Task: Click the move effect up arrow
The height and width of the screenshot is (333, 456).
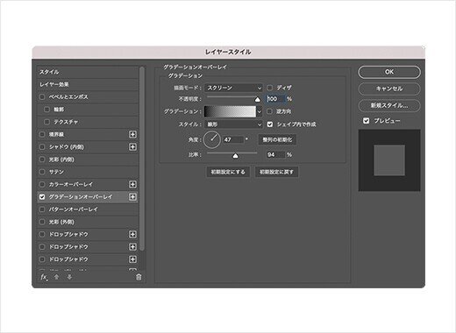Action: [57, 277]
